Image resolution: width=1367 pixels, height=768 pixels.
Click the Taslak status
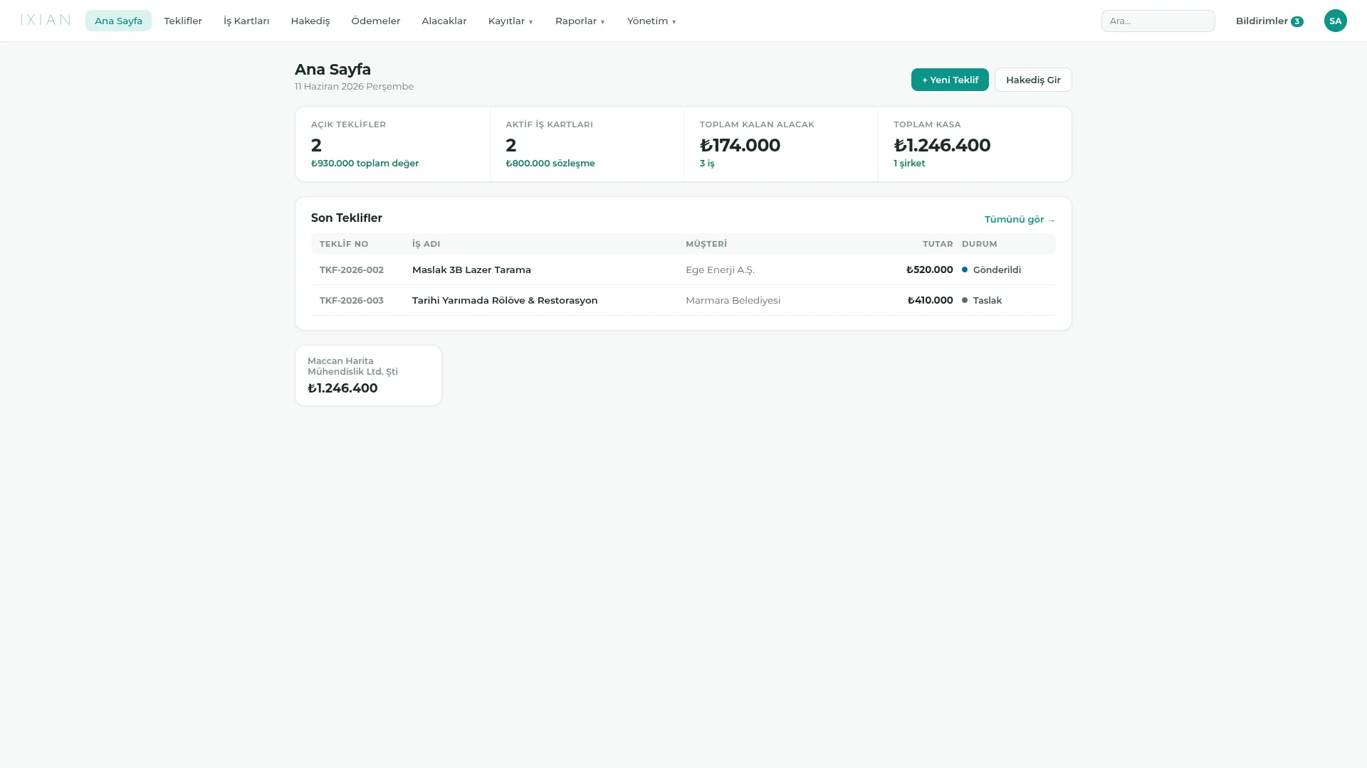982,300
